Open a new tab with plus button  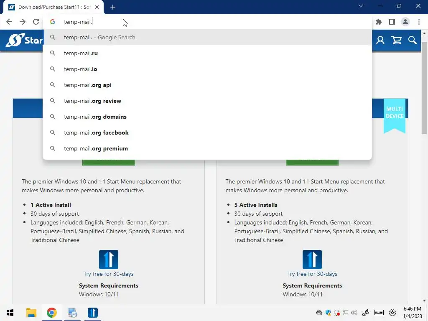(x=113, y=7)
